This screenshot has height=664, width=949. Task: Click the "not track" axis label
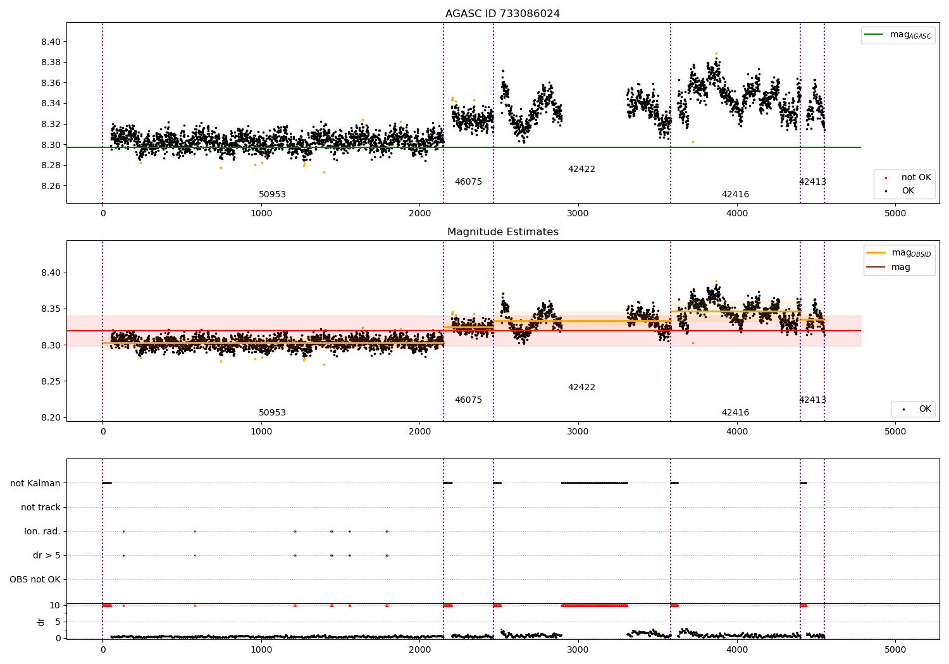(x=40, y=507)
